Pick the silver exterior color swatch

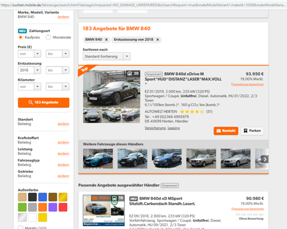click(x=22, y=218)
